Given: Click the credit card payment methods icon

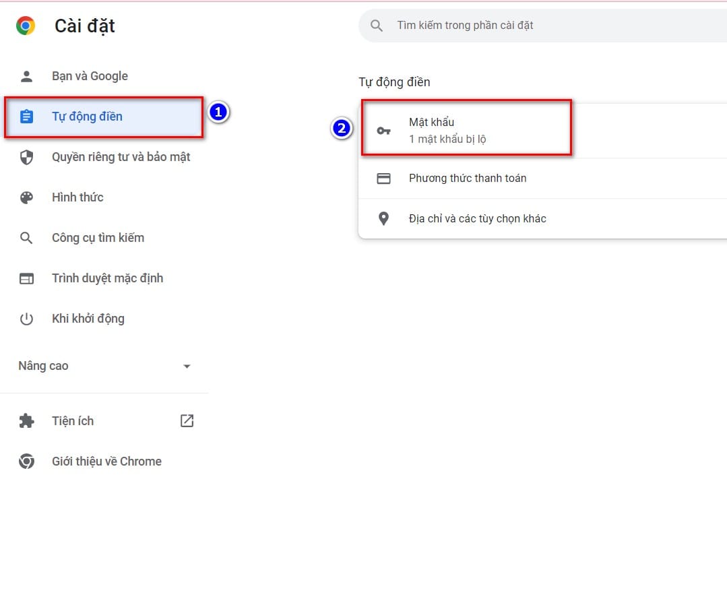Looking at the screenshot, I should 383,179.
